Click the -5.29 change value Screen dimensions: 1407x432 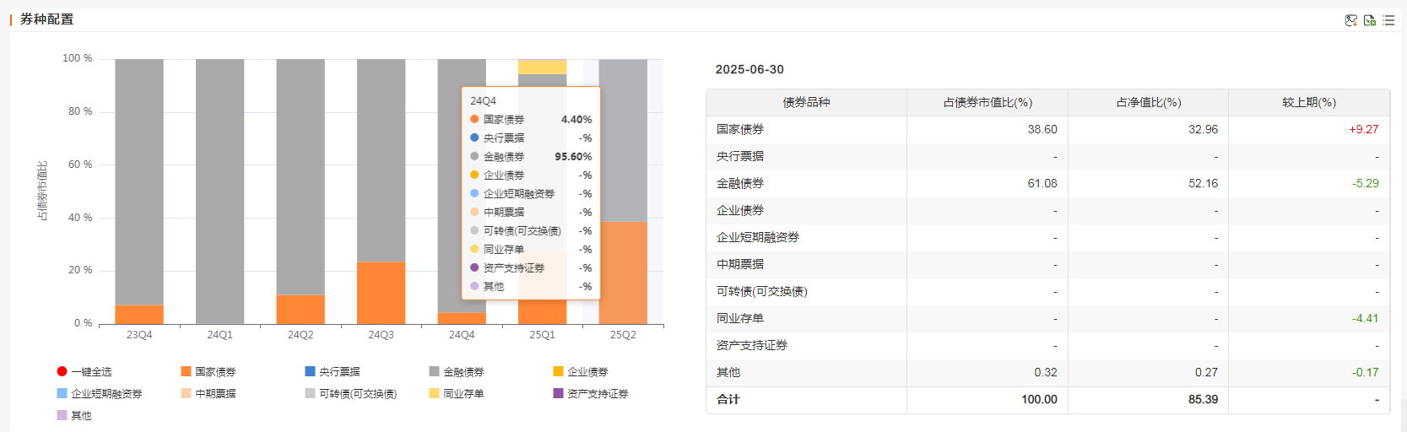coord(1366,183)
